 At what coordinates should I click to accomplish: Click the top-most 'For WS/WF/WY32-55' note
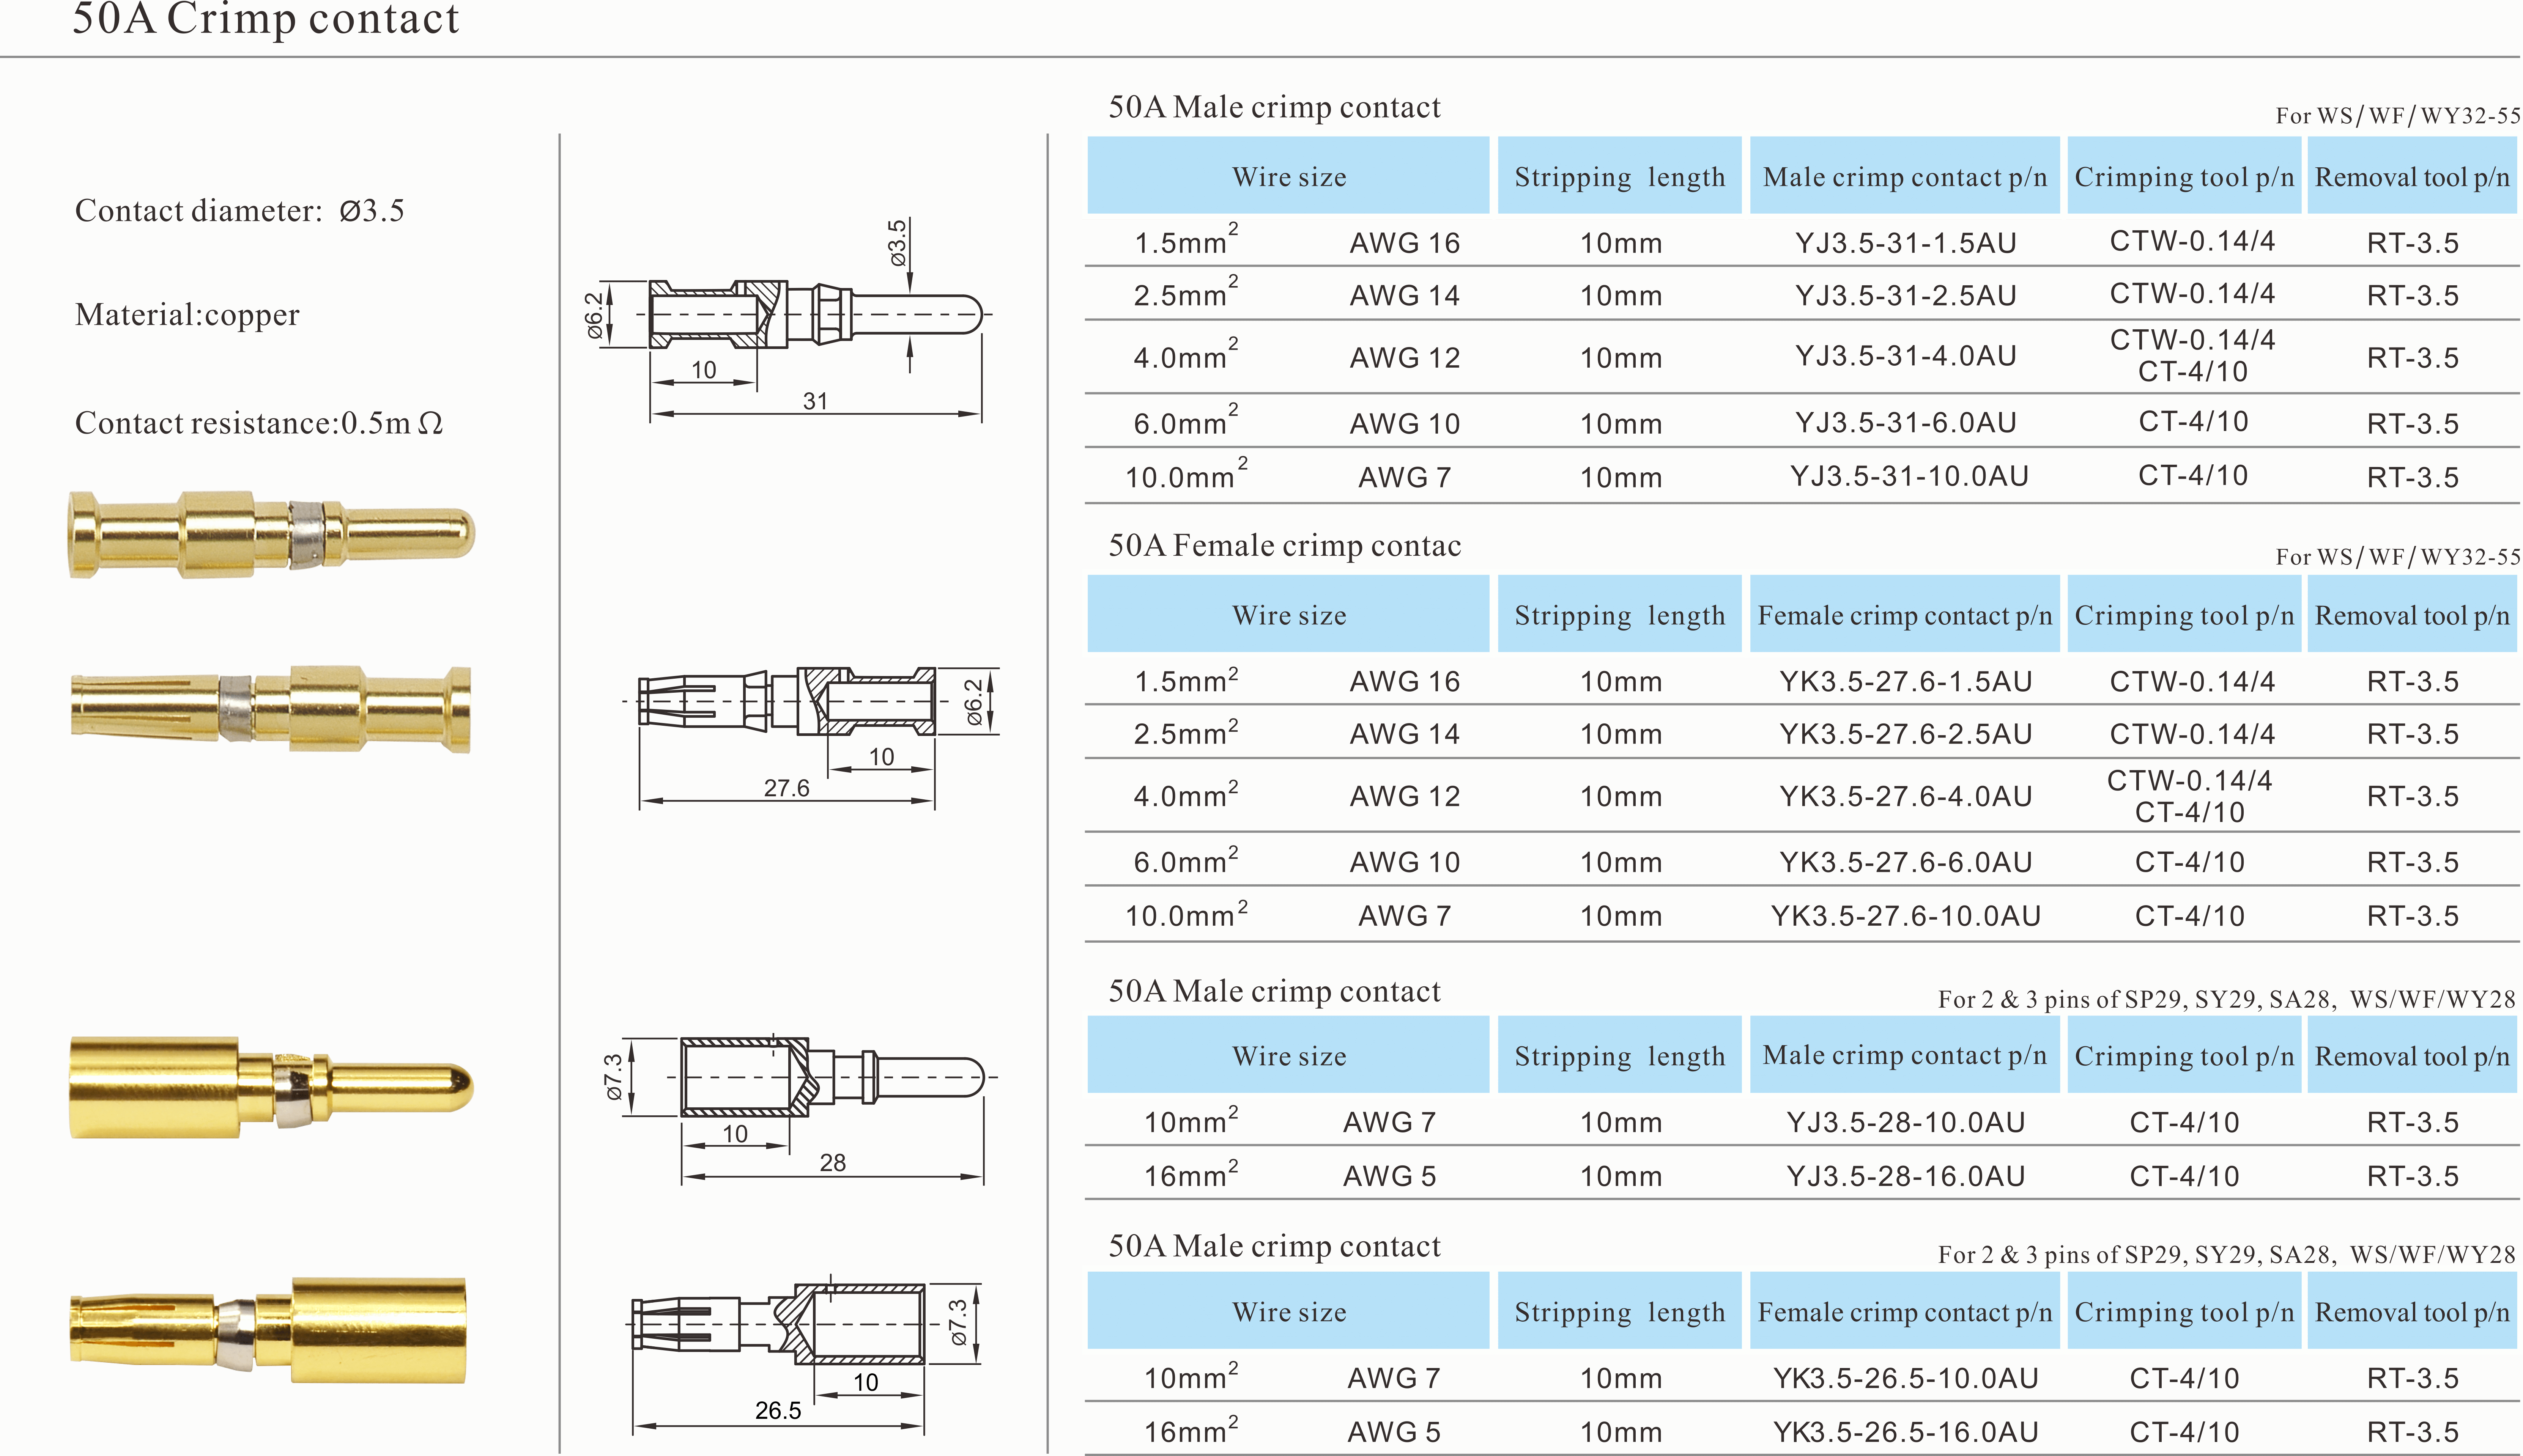click(2397, 116)
